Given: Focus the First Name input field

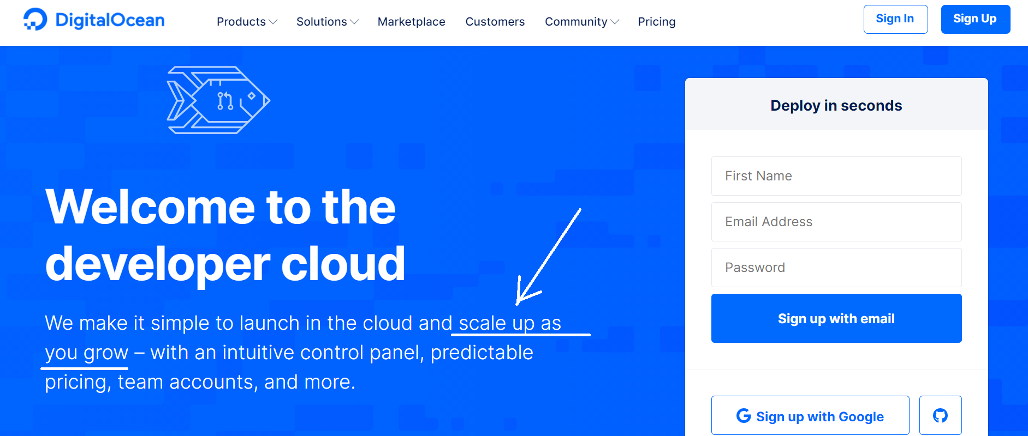Looking at the screenshot, I should click(x=836, y=176).
